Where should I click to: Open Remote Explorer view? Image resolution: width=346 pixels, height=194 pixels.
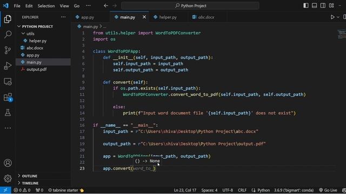click(x=8, y=81)
